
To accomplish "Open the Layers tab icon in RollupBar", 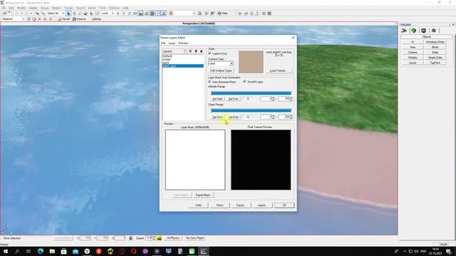I will tap(434, 31).
